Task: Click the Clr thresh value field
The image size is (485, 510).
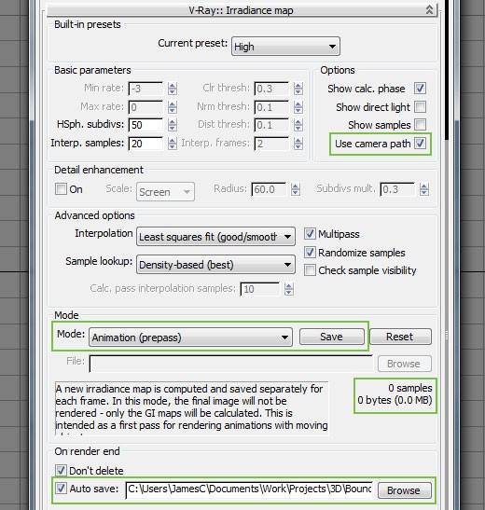Action: 271,89
